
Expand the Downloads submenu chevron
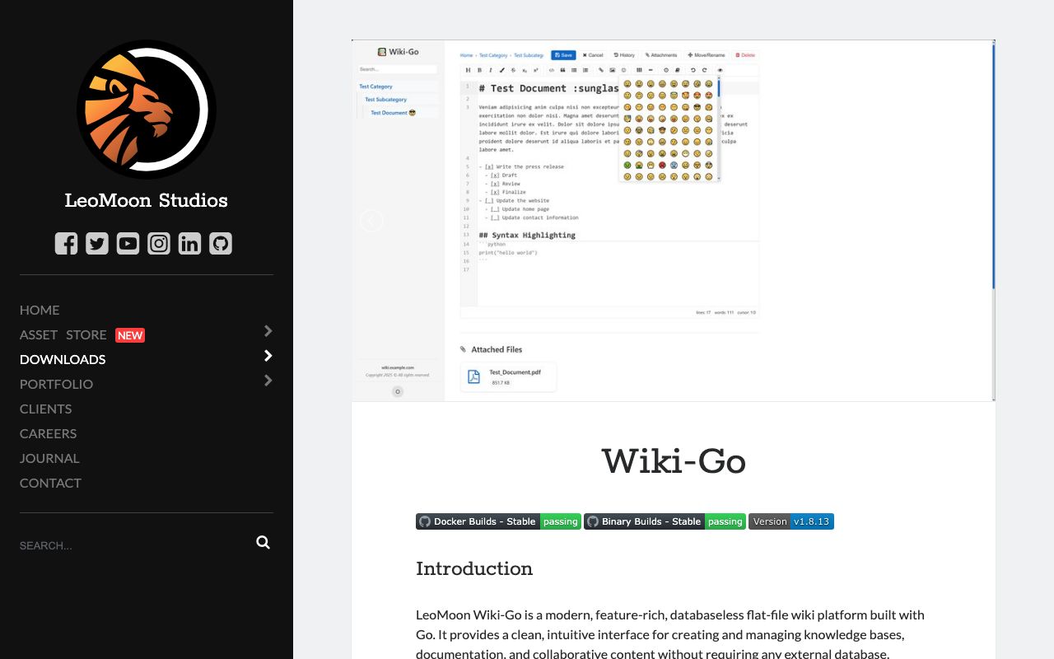268,356
